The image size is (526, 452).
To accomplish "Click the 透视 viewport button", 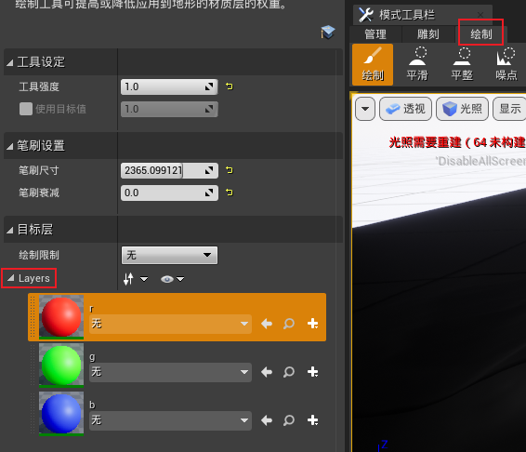I will [405, 109].
